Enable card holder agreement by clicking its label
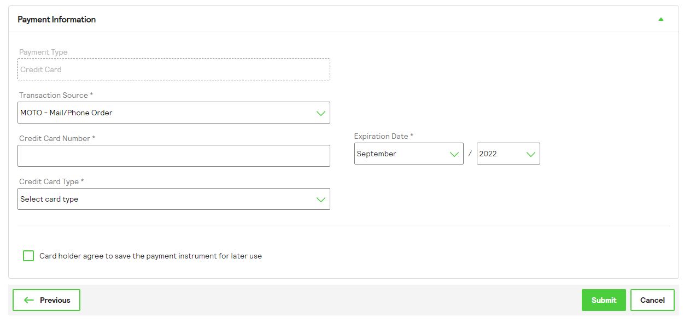This screenshot has height=329, width=684. [150, 255]
